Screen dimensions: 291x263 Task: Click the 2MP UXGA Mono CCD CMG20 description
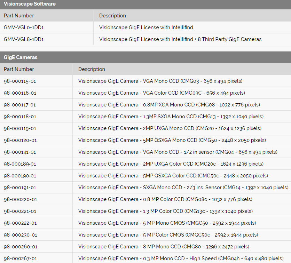[x=170, y=128]
